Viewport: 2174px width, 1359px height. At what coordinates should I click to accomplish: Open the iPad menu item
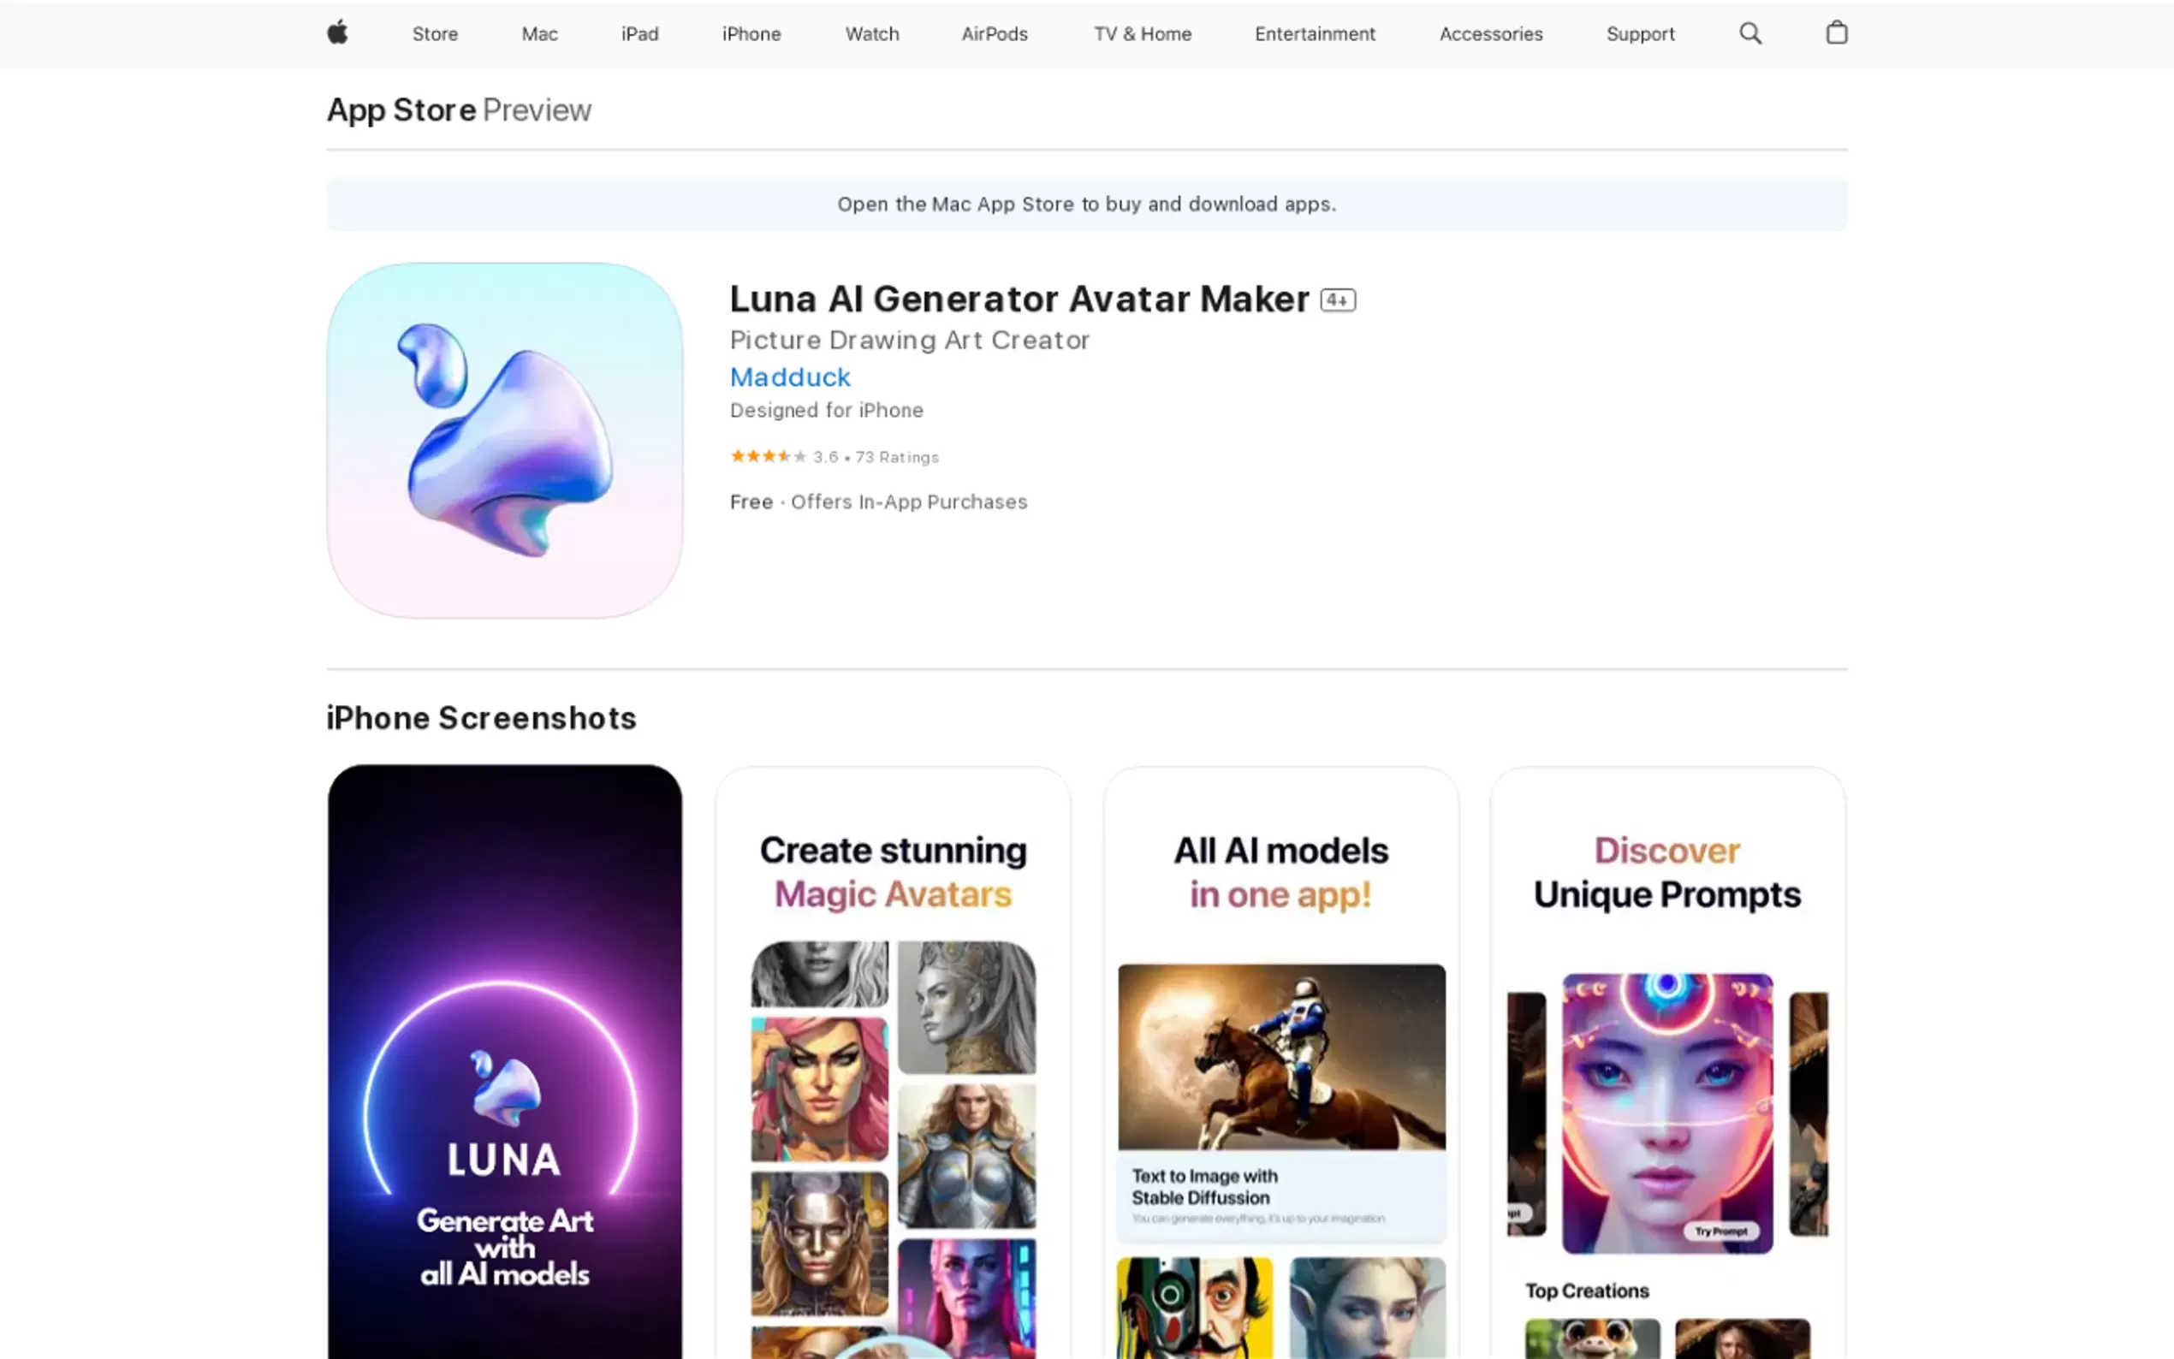[x=640, y=34]
